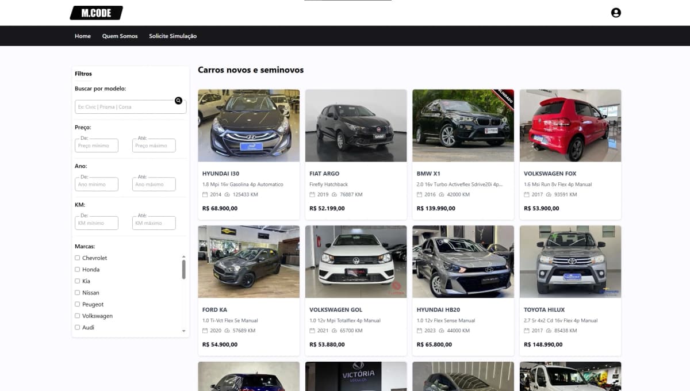Click brand list scroll up arrow

(184, 256)
